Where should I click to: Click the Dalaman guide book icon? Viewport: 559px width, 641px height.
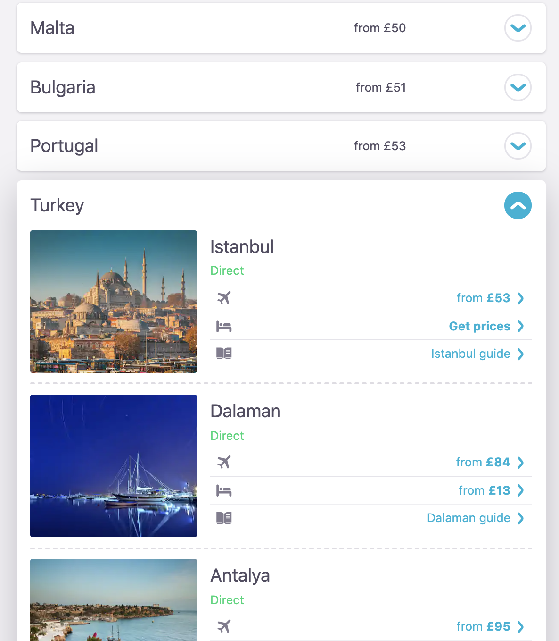pyautogui.click(x=224, y=518)
